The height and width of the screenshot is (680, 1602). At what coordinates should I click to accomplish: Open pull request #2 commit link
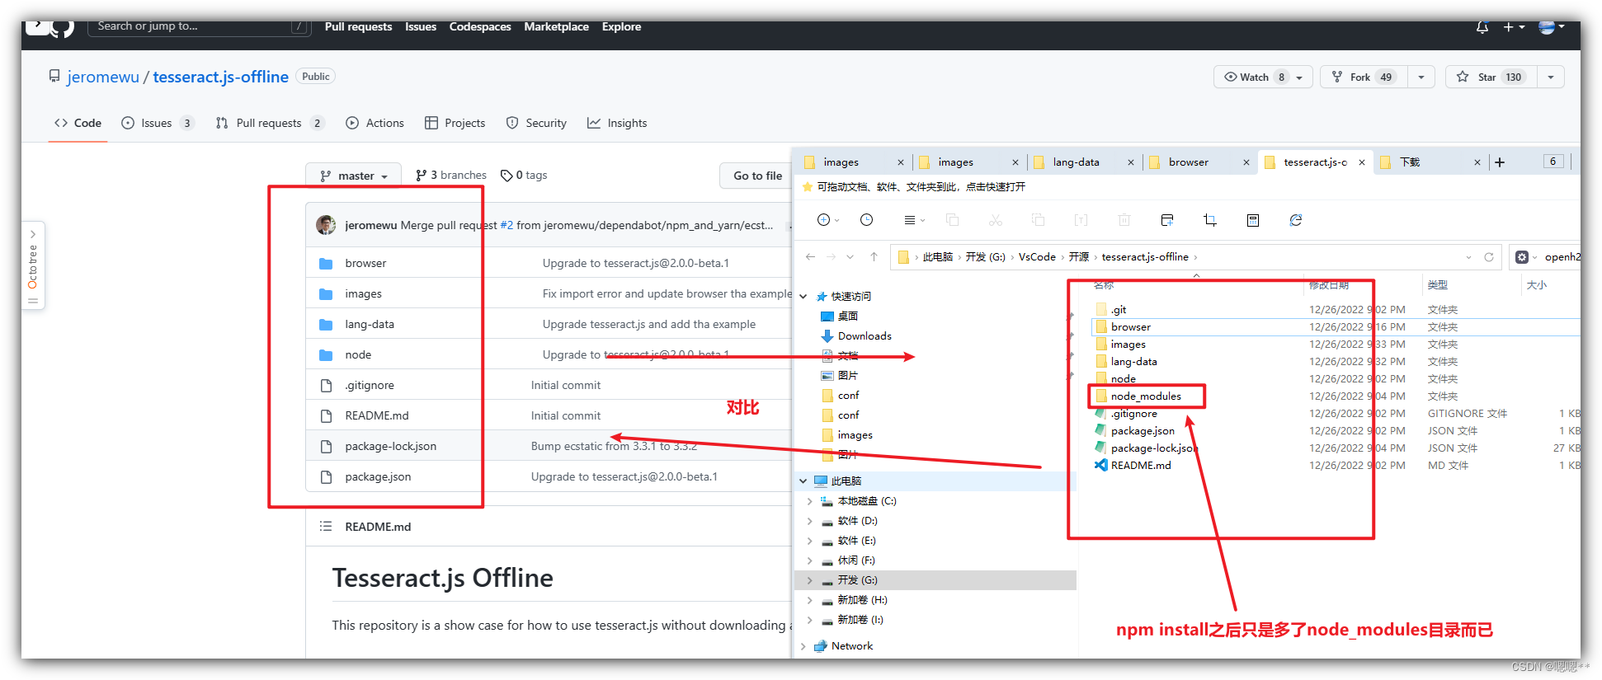(x=507, y=225)
